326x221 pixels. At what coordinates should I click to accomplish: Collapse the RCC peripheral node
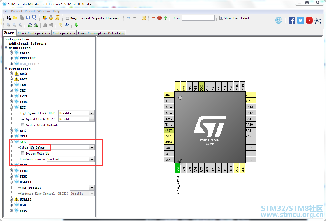click(x=12, y=107)
